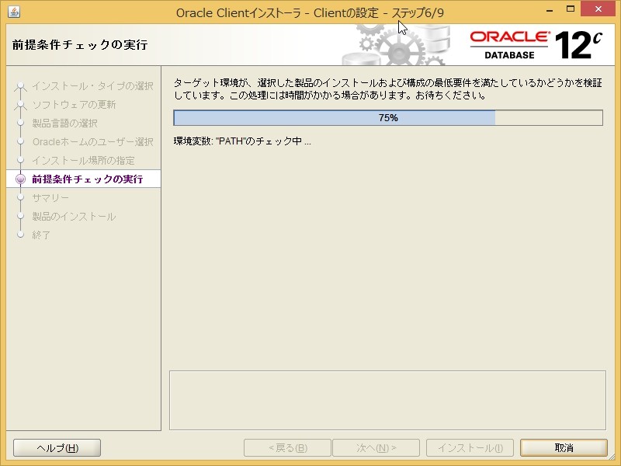Screen dimensions: 621x466
Task: Click the 次へ button
Action: pyautogui.click(x=377, y=447)
